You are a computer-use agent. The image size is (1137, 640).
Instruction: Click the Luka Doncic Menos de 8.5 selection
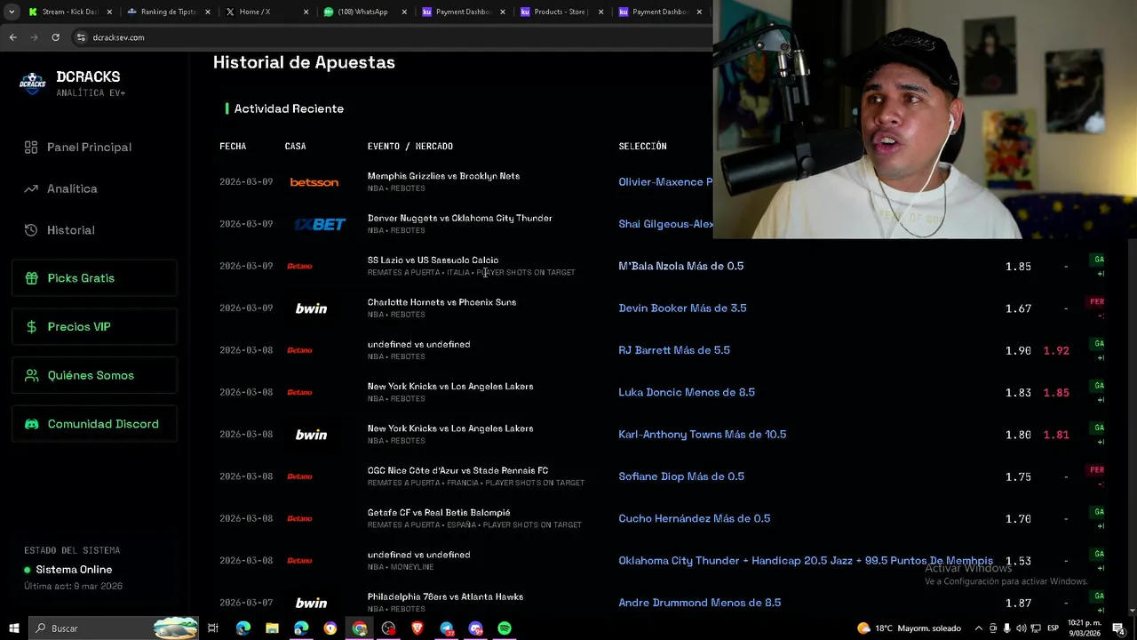pyautogui.click(x=687, y=392)
